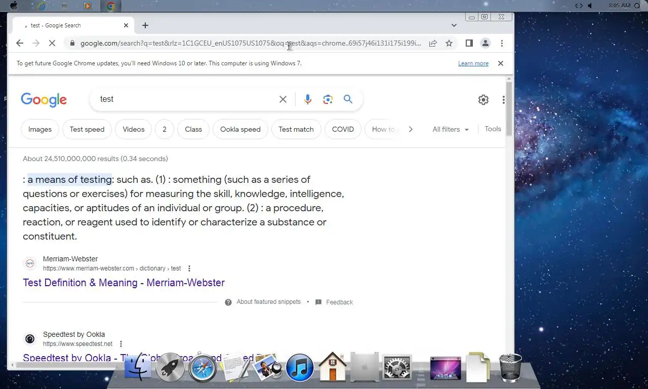Open the Trash in the dock

[x=510, y=367]
